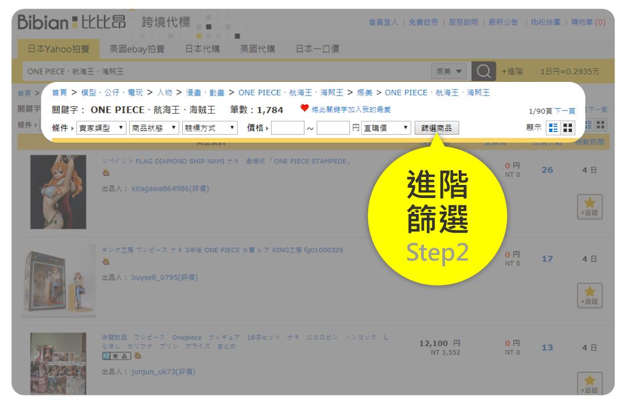
Task: Click the 免費註冊 link
Action: point(423,22)
